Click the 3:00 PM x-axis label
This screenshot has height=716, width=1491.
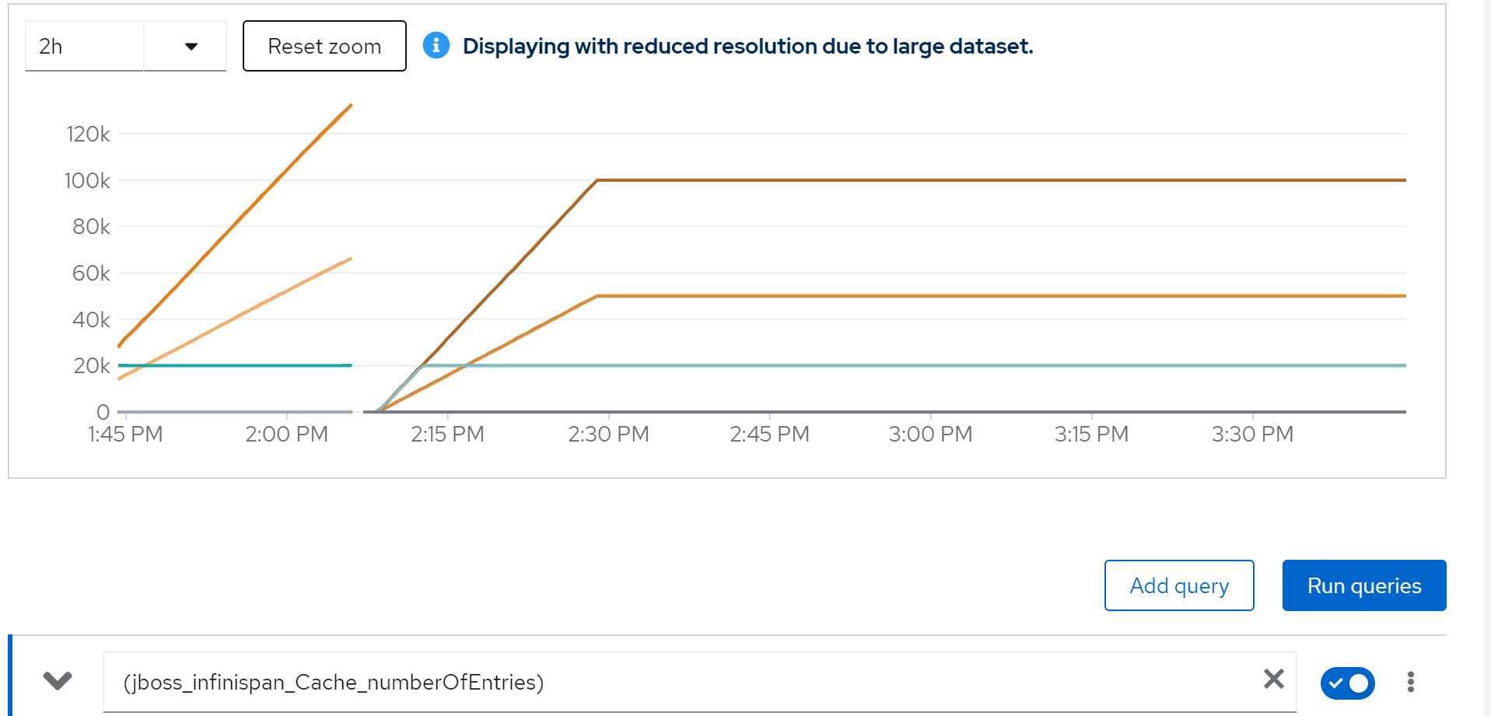pos(930,434)
